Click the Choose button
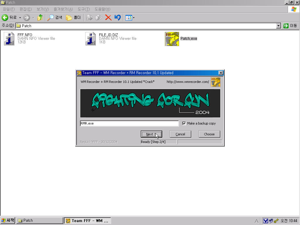The image size is (300, 225). pyautogui.click(x=209, y=134)
